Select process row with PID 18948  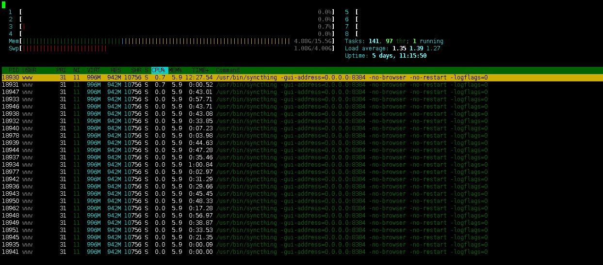(x=245, y=216)
